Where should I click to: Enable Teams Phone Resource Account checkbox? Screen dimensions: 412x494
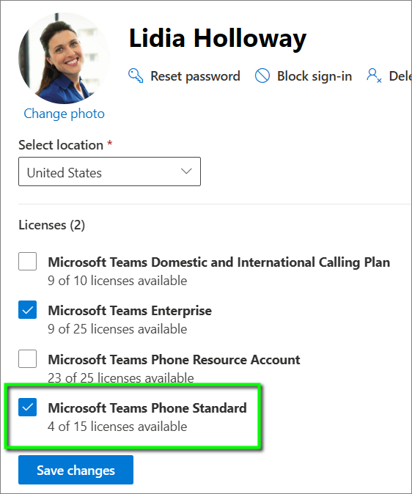27,358
